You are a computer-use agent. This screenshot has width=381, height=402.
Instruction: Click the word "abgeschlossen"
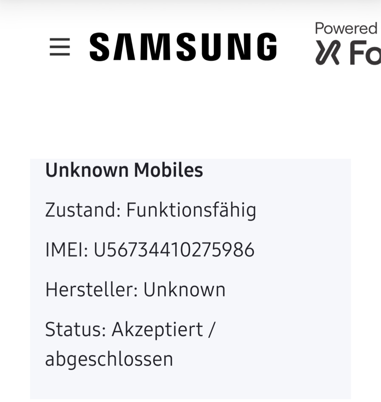(109, 360)
